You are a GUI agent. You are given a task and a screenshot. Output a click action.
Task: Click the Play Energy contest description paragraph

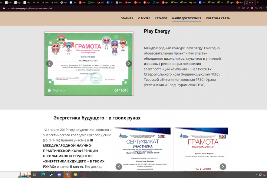click(x=182, y=66)
